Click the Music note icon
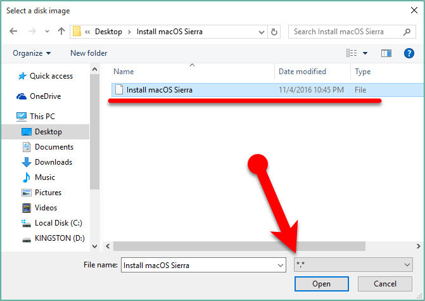The image size is (425, 301). (27, 177)
